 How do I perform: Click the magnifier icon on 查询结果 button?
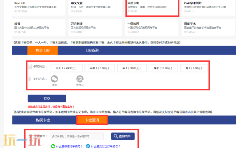[116, 136]
